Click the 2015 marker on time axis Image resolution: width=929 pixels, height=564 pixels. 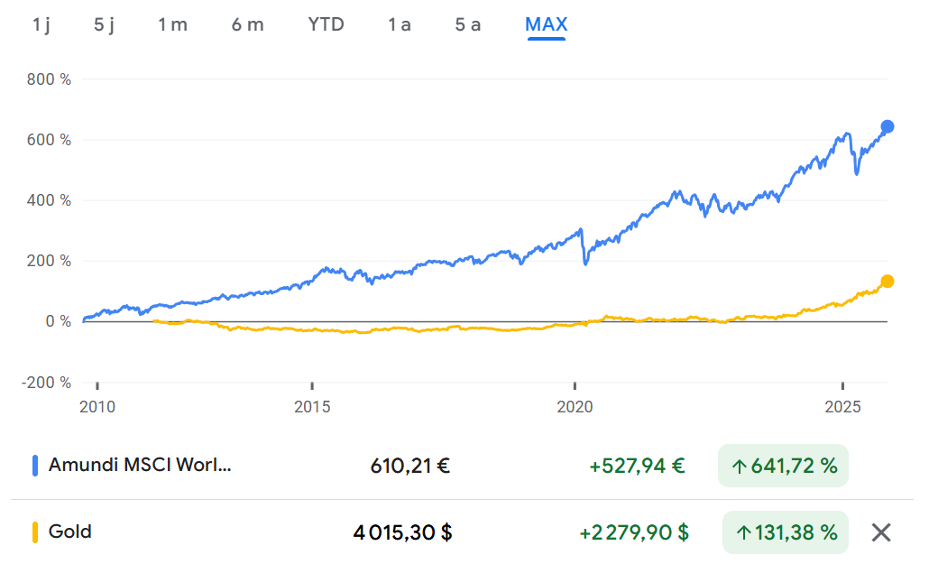point(311,406)
